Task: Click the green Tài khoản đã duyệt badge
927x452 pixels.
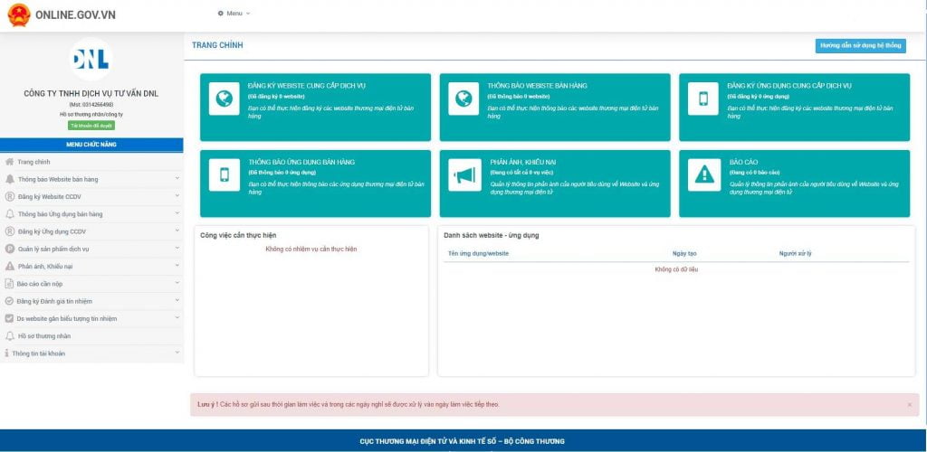Action: 91,126
